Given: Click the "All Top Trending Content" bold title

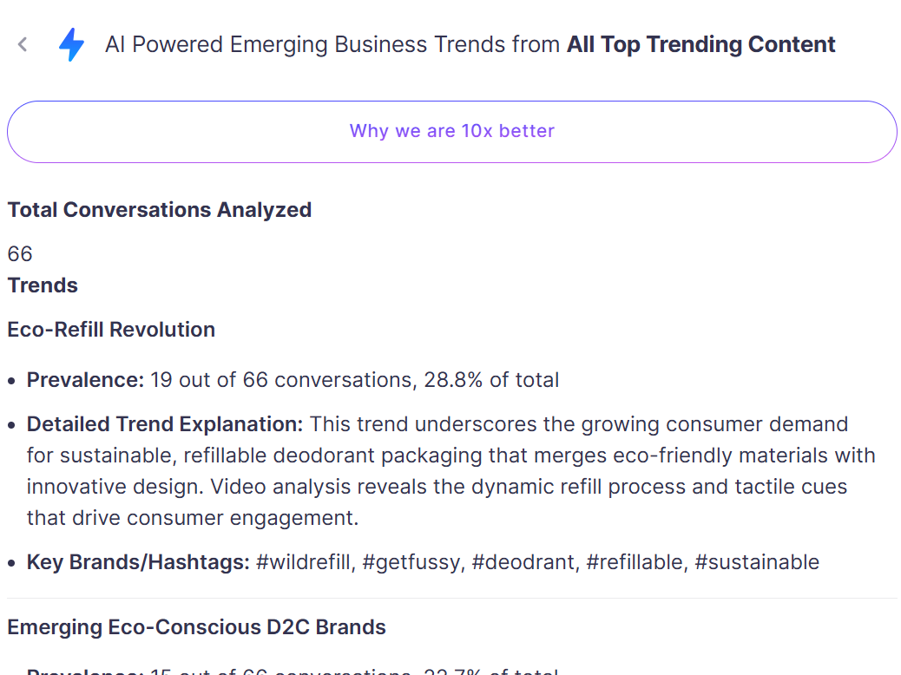Looking at the screenshot, I should 700,44.
